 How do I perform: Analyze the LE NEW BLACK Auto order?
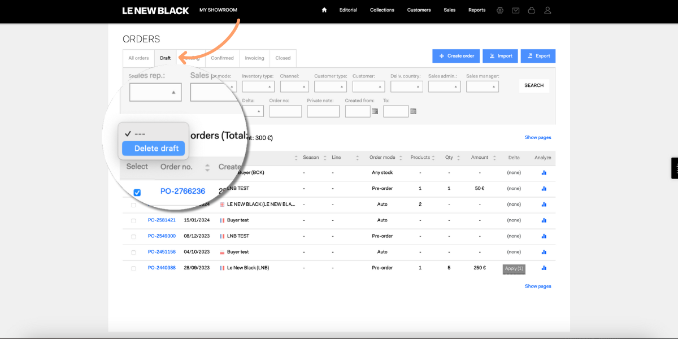click(x=544, y=205)
